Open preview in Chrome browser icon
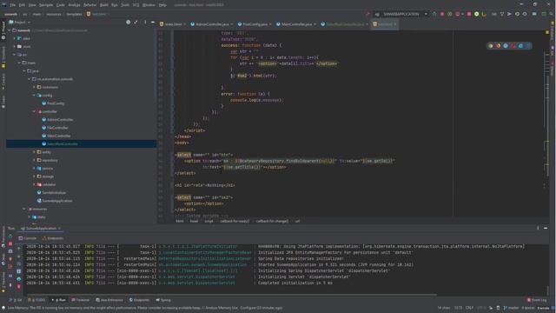 [490, 46]
